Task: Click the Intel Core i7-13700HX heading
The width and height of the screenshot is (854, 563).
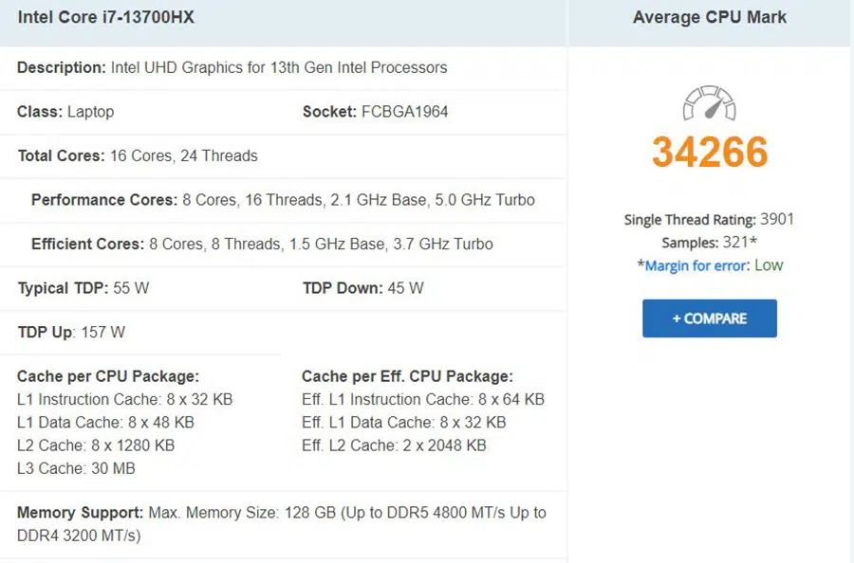Action: pos(106,18)
